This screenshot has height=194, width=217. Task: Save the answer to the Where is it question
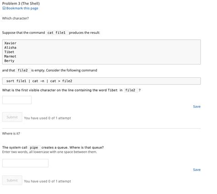point(197,170)
